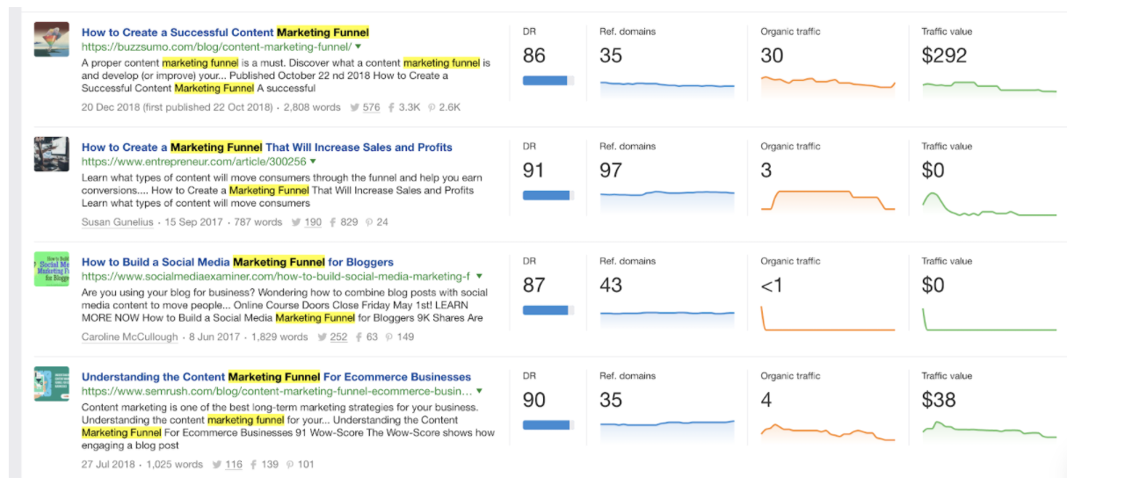Image resolution: width=1125 pixels, height=485 pixels.
Task: Click the DR 91 rating bar
Action: coord(548,195)
